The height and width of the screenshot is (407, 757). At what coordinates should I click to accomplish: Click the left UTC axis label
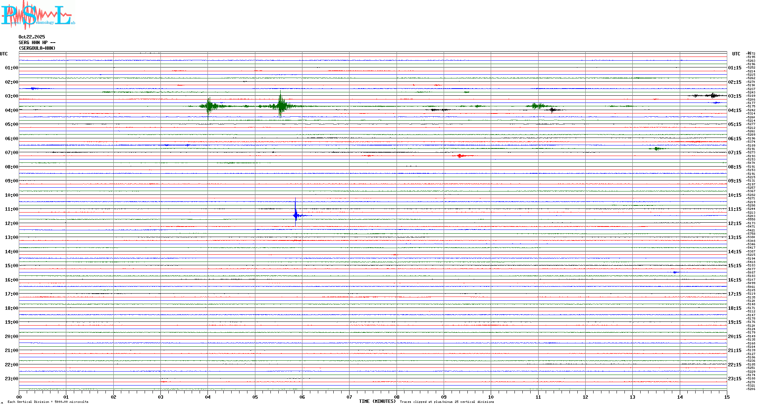(x=4, y=54)
